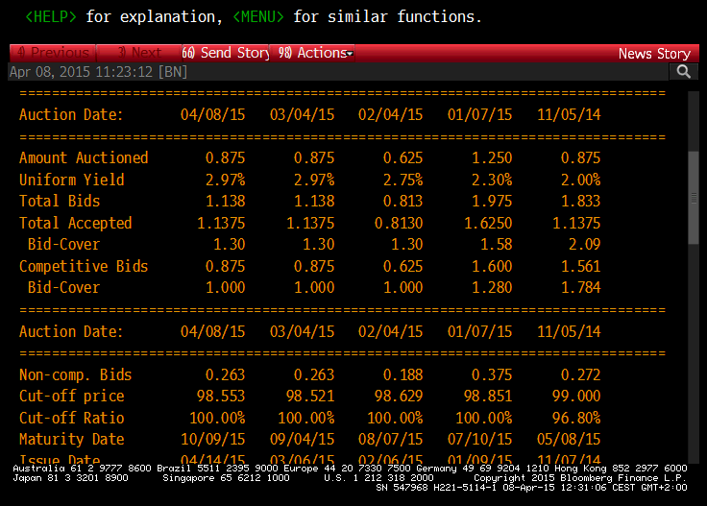Click the Singapore 65 6212 1000 contact
This screenshot has height=506, width=707.
tap(226, 477)
